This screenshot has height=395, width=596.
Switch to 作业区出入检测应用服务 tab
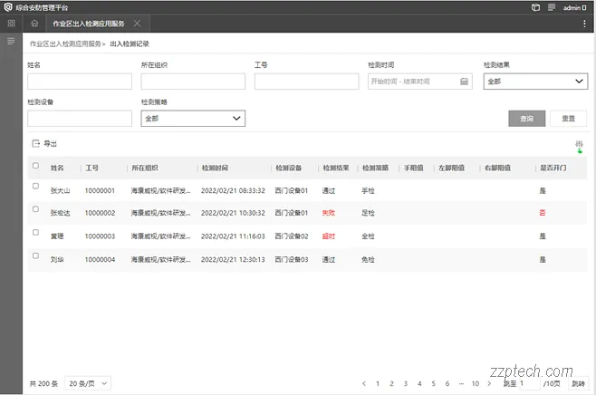[89, 24]
